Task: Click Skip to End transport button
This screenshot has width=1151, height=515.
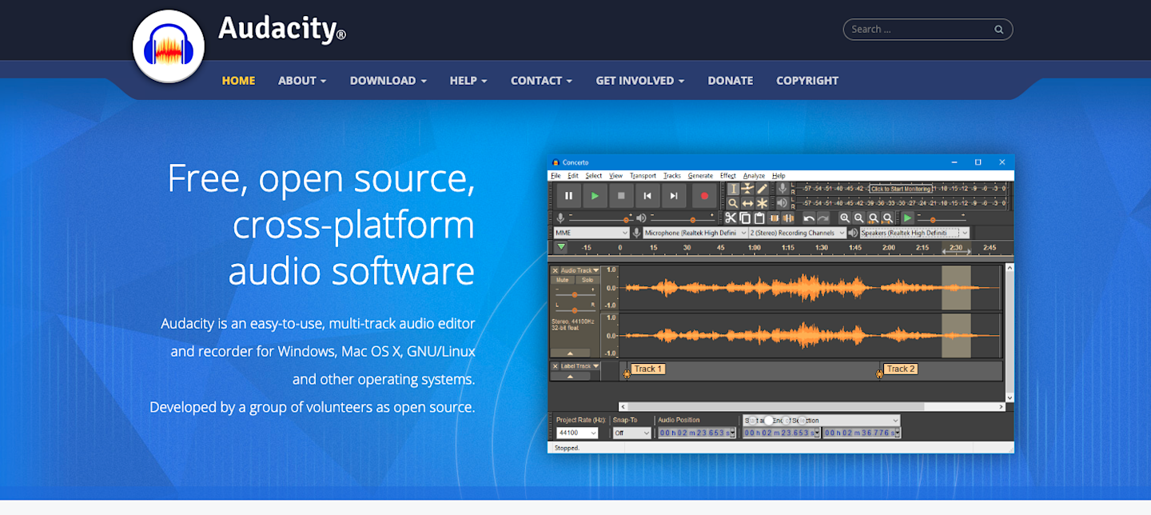Action: tap(674, 196)
